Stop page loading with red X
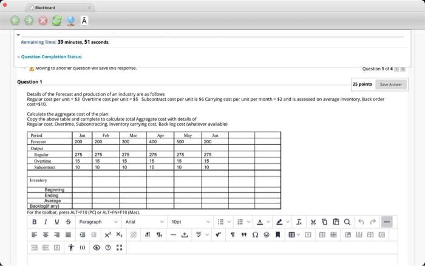Viewport: 425px width, 266px height. click(x=43, y=20)
